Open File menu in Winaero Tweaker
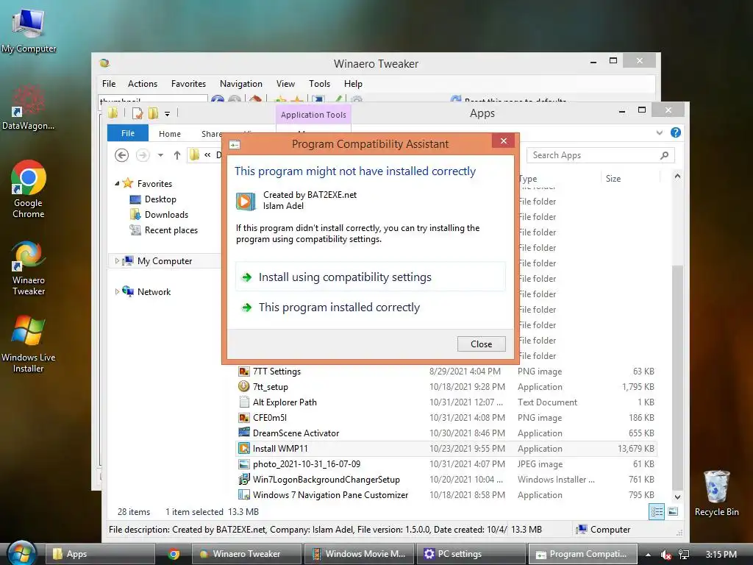Screen dimensions: 753x565 click(x=109, y=84)
